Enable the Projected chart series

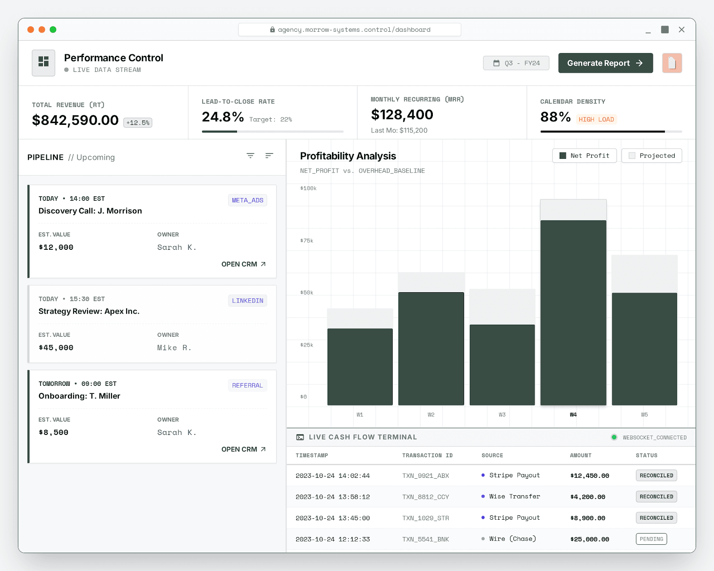[x=651, y=155]
